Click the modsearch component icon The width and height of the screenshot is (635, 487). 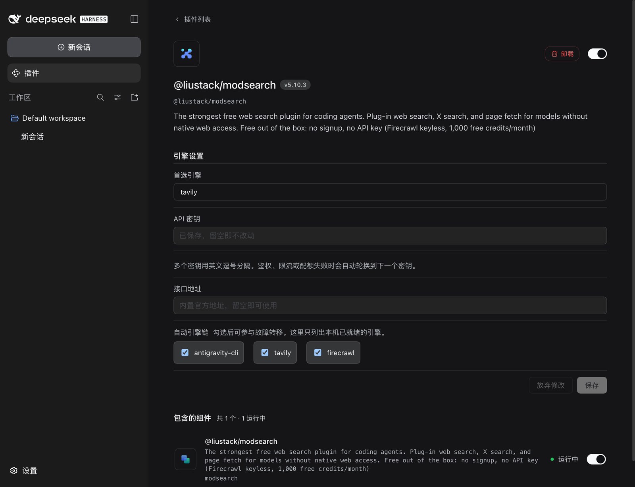(185, 459)
